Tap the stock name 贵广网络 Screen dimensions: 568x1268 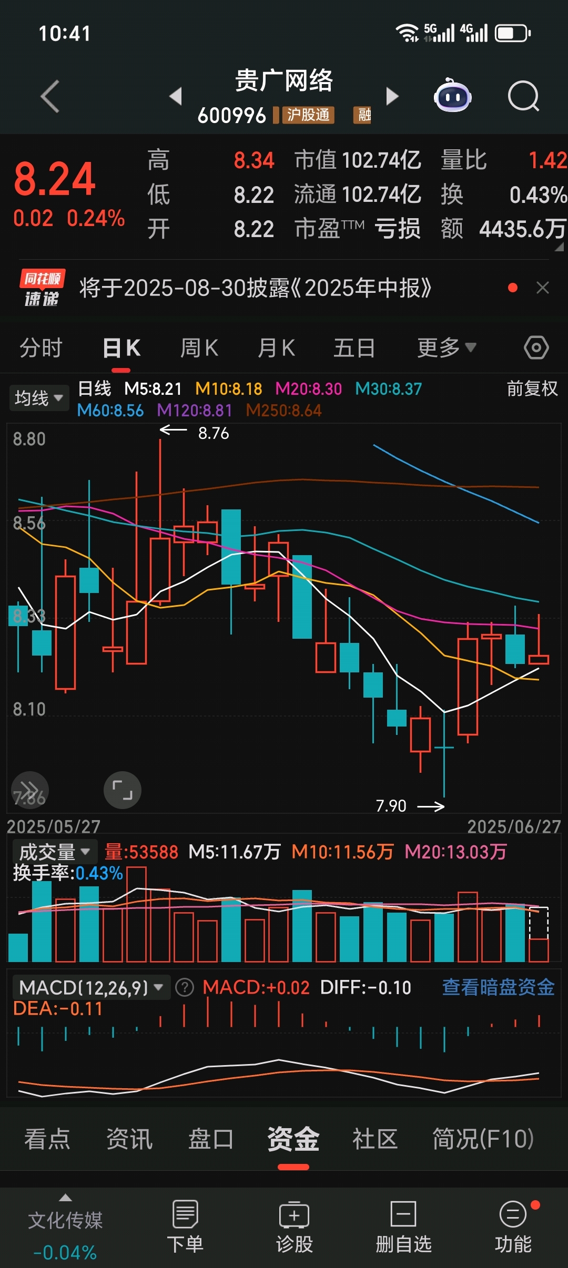(284, 80)
